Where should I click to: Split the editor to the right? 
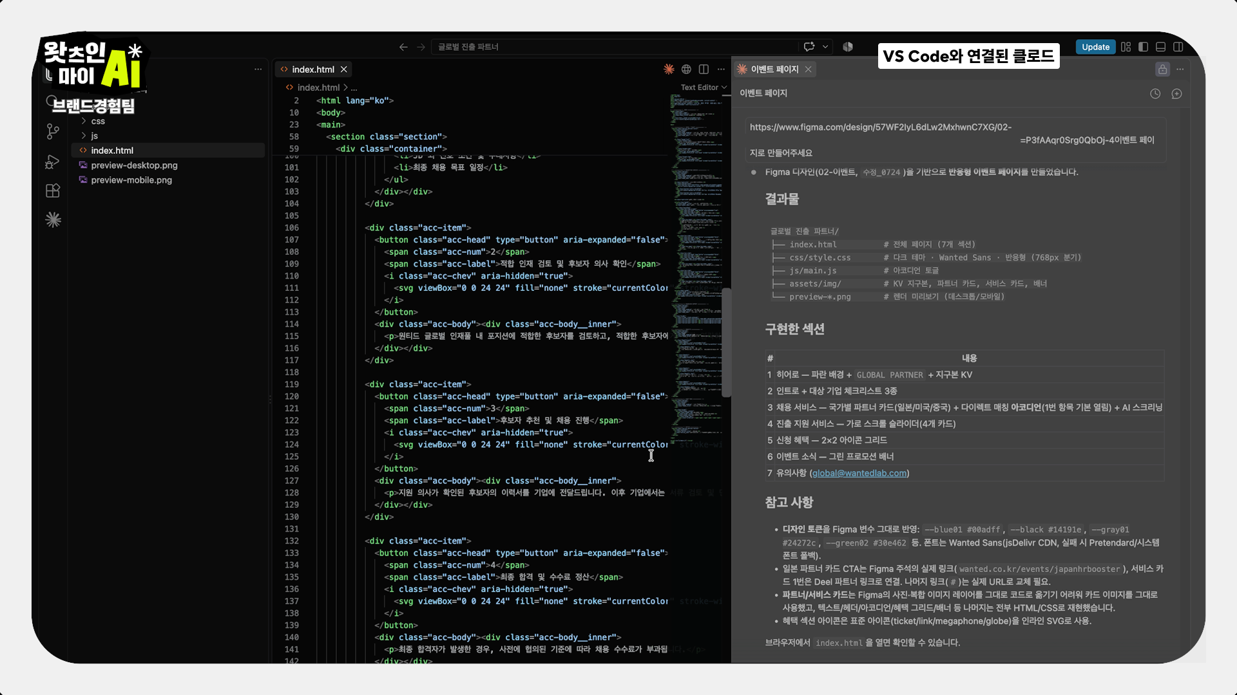[704, 69]
